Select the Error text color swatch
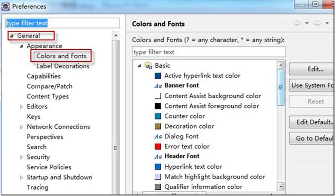Image resolution: width=335 pixels, height=196 pixels. [158, 147]
